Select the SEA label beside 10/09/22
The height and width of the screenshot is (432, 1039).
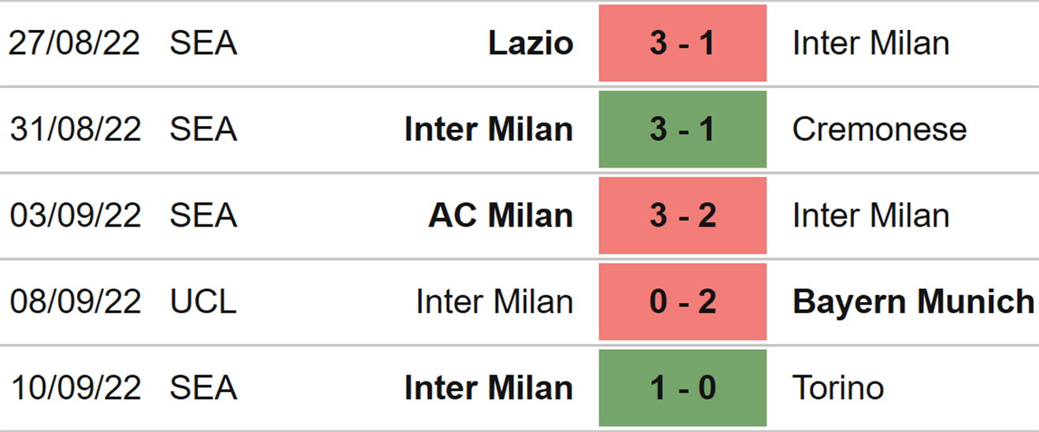(203, 389)
